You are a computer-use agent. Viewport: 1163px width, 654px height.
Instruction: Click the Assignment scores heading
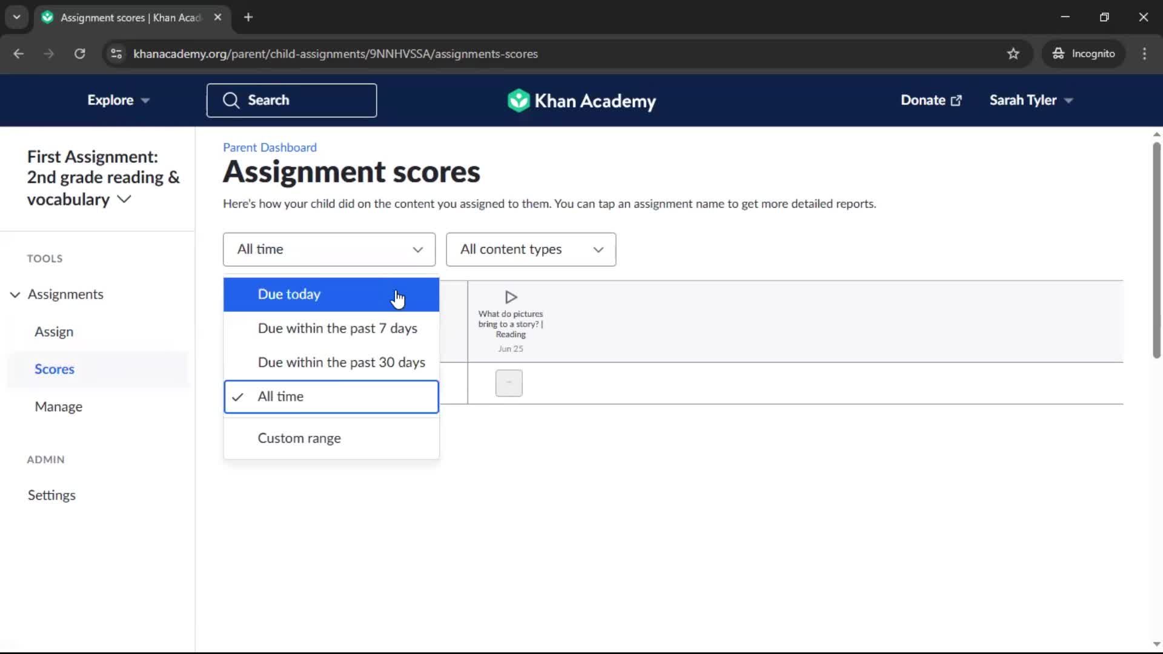[x=351, y=172]
